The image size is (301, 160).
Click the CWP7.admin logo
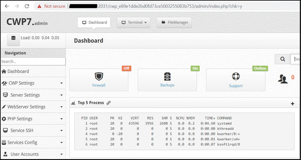[27, 22]
